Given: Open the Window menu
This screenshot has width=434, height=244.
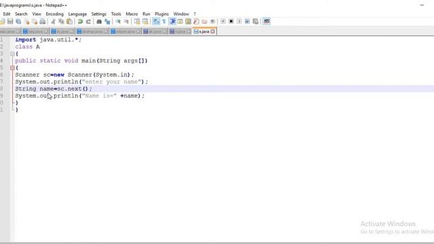Looking at the screenshot, I should 181,14.
